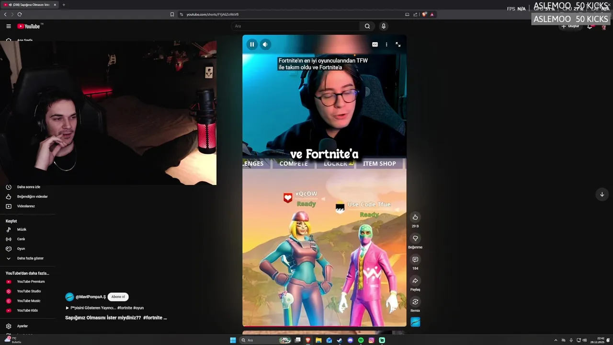Open Oluştur create menu
The height and width of the screenshot is (345, 613).
click(x=570, y=26)
